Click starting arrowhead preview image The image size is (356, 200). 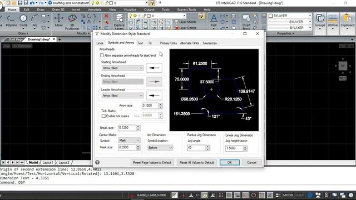pos(155,68)
